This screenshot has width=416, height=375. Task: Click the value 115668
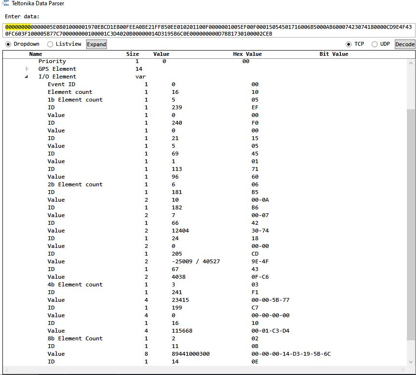tap(182, 331)
